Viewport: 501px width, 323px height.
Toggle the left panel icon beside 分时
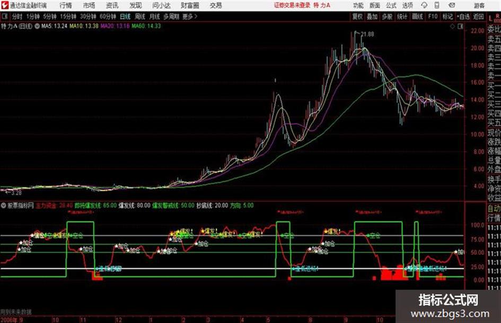coord(5,16)
